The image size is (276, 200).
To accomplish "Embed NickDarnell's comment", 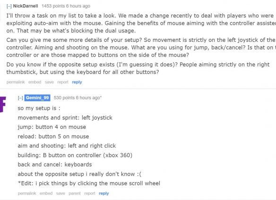I will coord(34,82).
